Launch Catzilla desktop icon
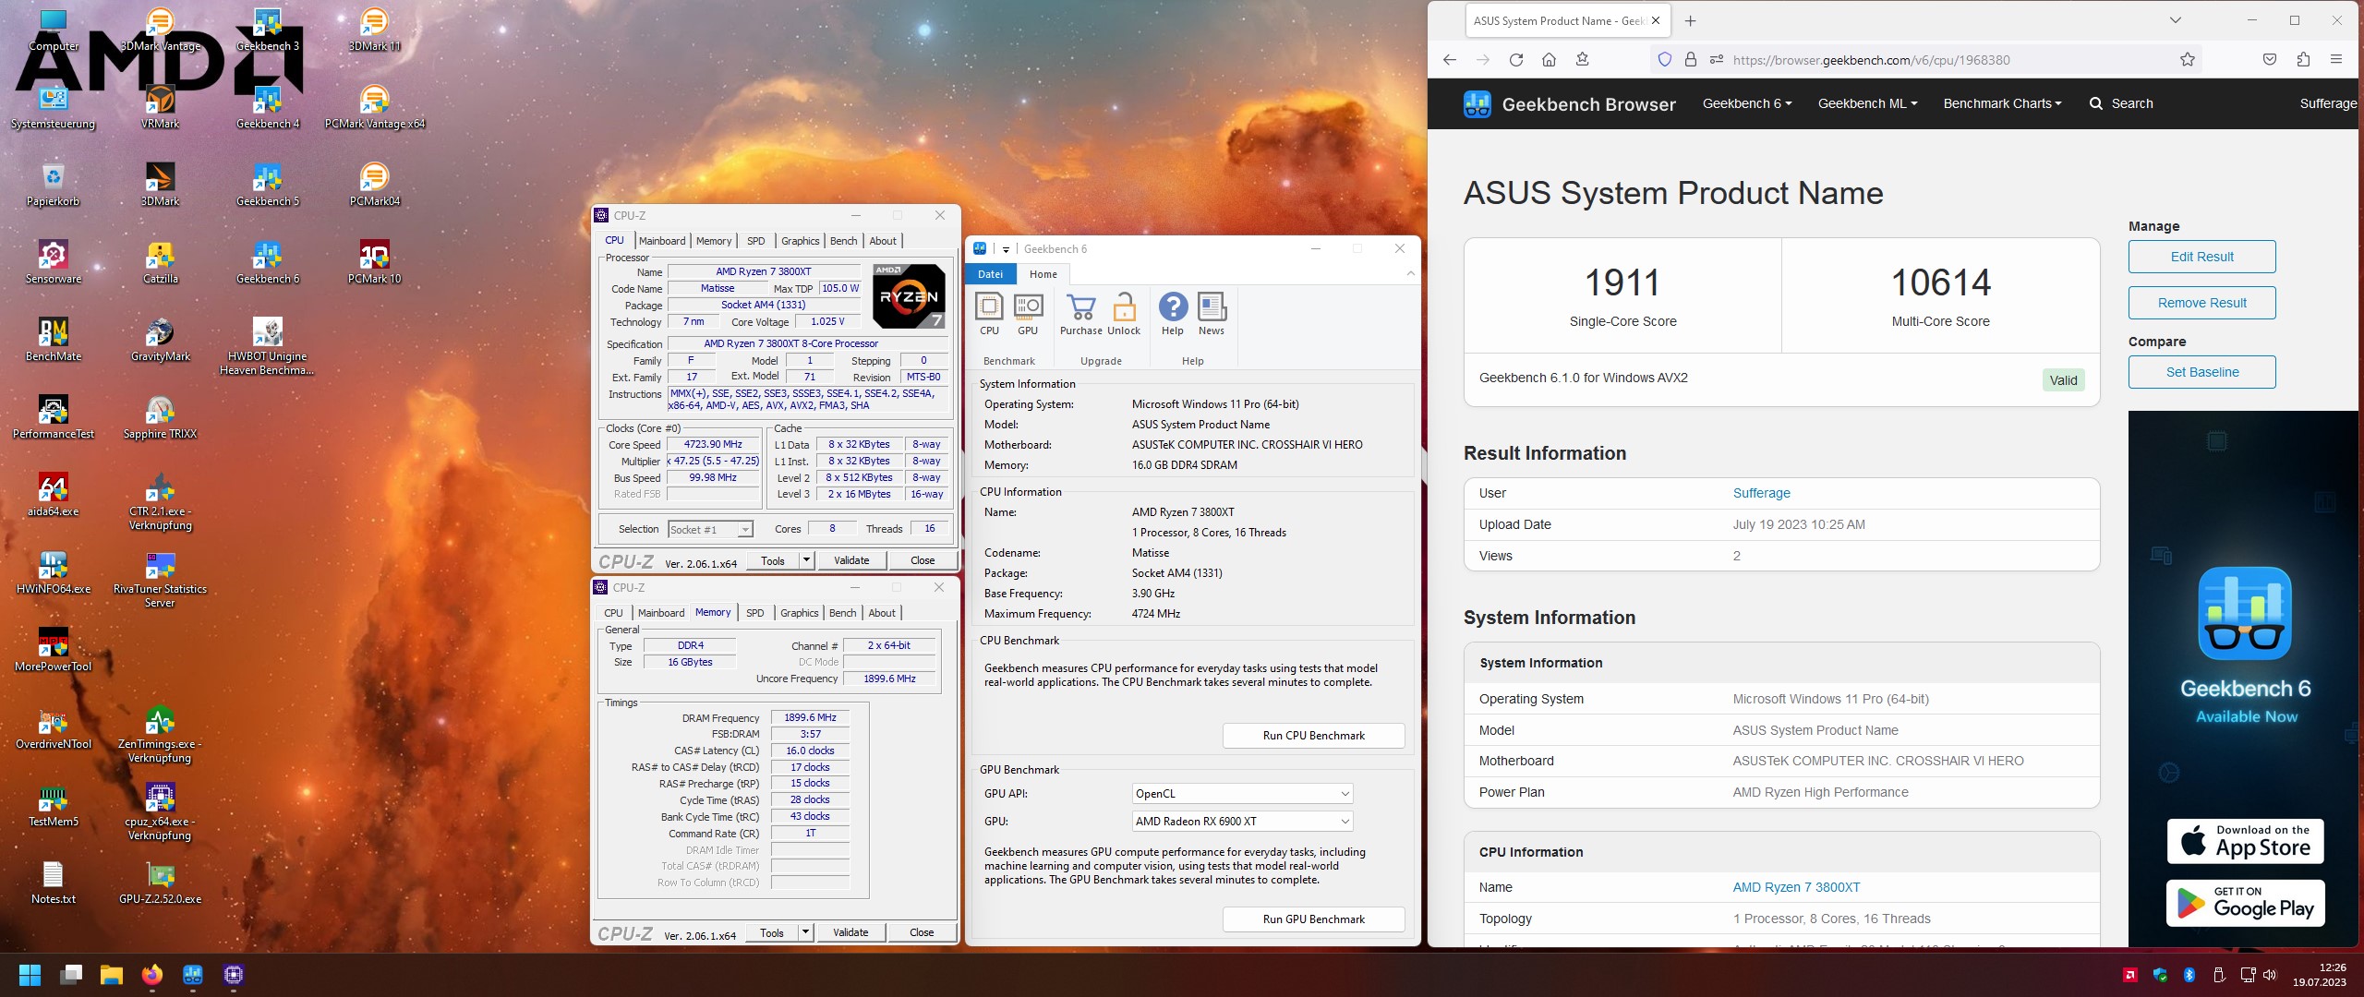Screen dimensions: 2364x997 (x=160, y=261)
